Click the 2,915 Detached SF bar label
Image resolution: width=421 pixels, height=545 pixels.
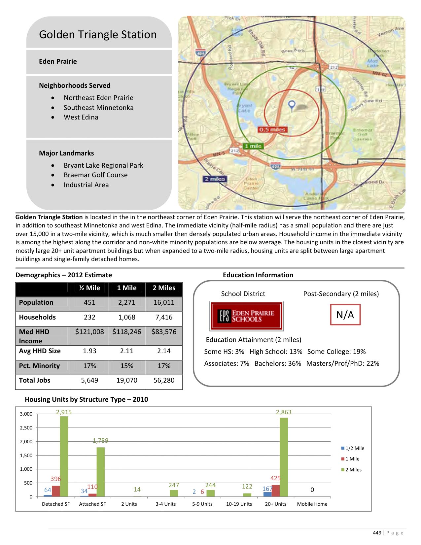[64, 412]
